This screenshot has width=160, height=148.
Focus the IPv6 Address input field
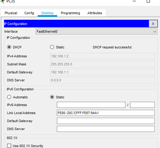point(91,105)
